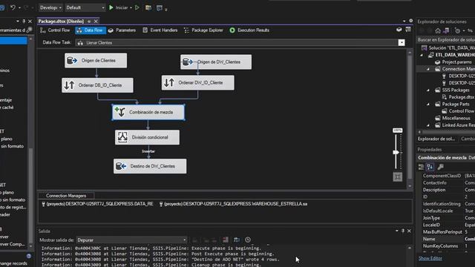This screenshot has height=267, width=475.
Task: Collapse the ETL_DATA_WAREHOUSE project node
Action: coord(422,55)
